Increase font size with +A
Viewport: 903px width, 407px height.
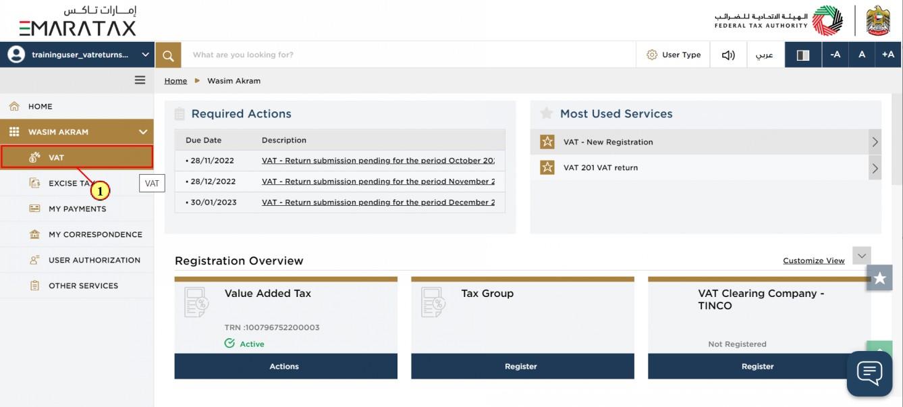pyautogui.click(x=888, y=55)
